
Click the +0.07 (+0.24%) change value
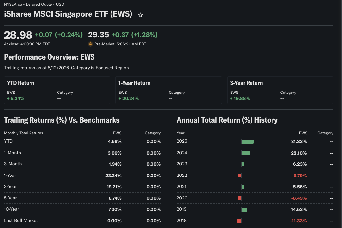(59, 35)
